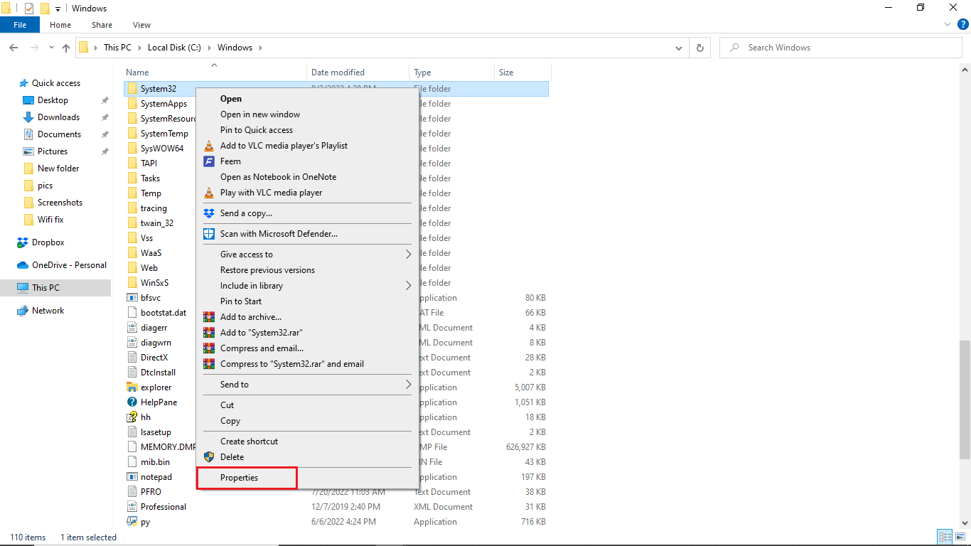Click the Microsoft Defender shield icon

[x=208, y=234]
